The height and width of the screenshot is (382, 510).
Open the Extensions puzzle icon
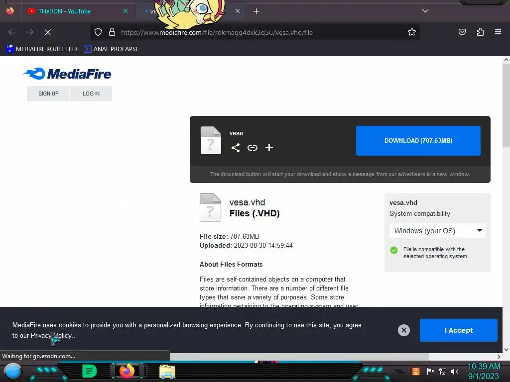(x=480, y=32)
